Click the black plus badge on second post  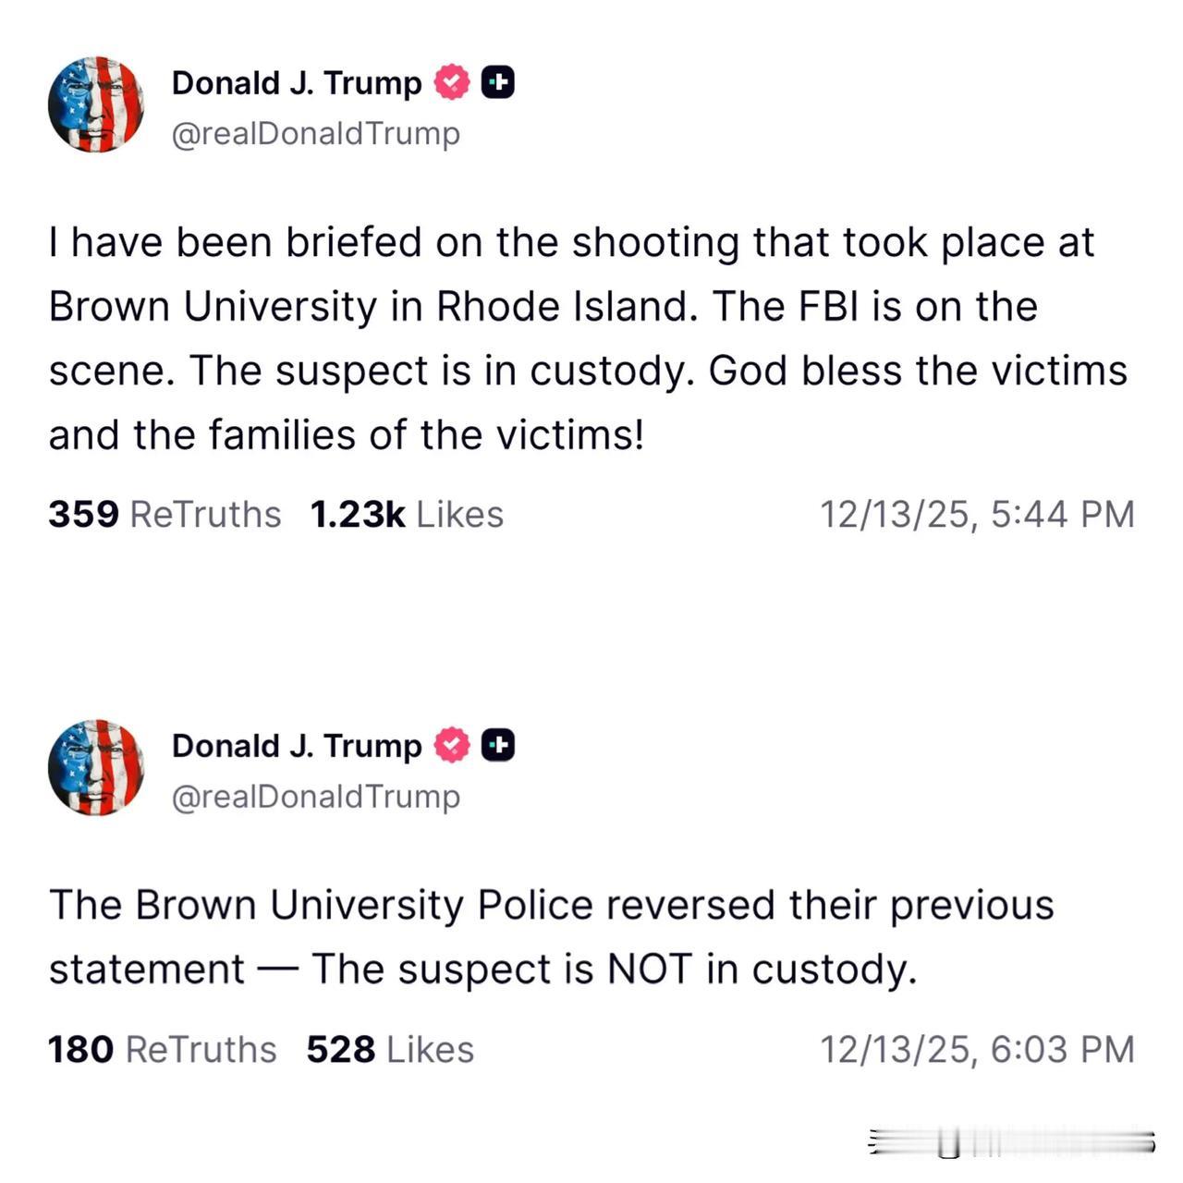point(498,745)
